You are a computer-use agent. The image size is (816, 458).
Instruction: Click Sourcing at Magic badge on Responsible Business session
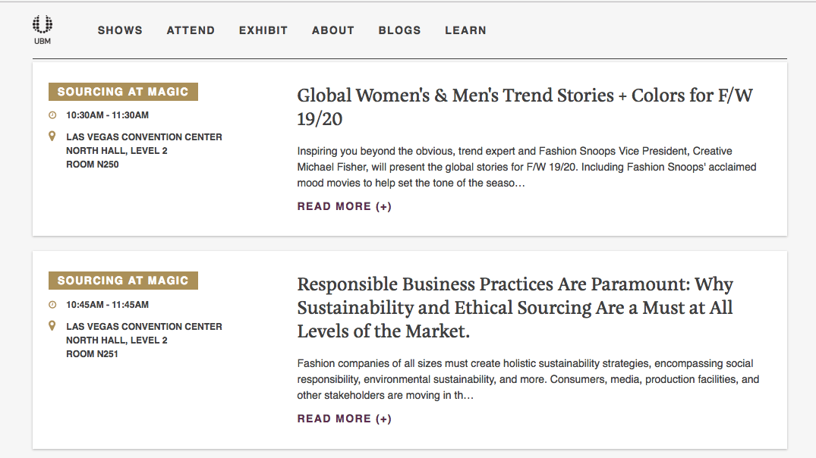pyautogui.click(x=123, y=281)
